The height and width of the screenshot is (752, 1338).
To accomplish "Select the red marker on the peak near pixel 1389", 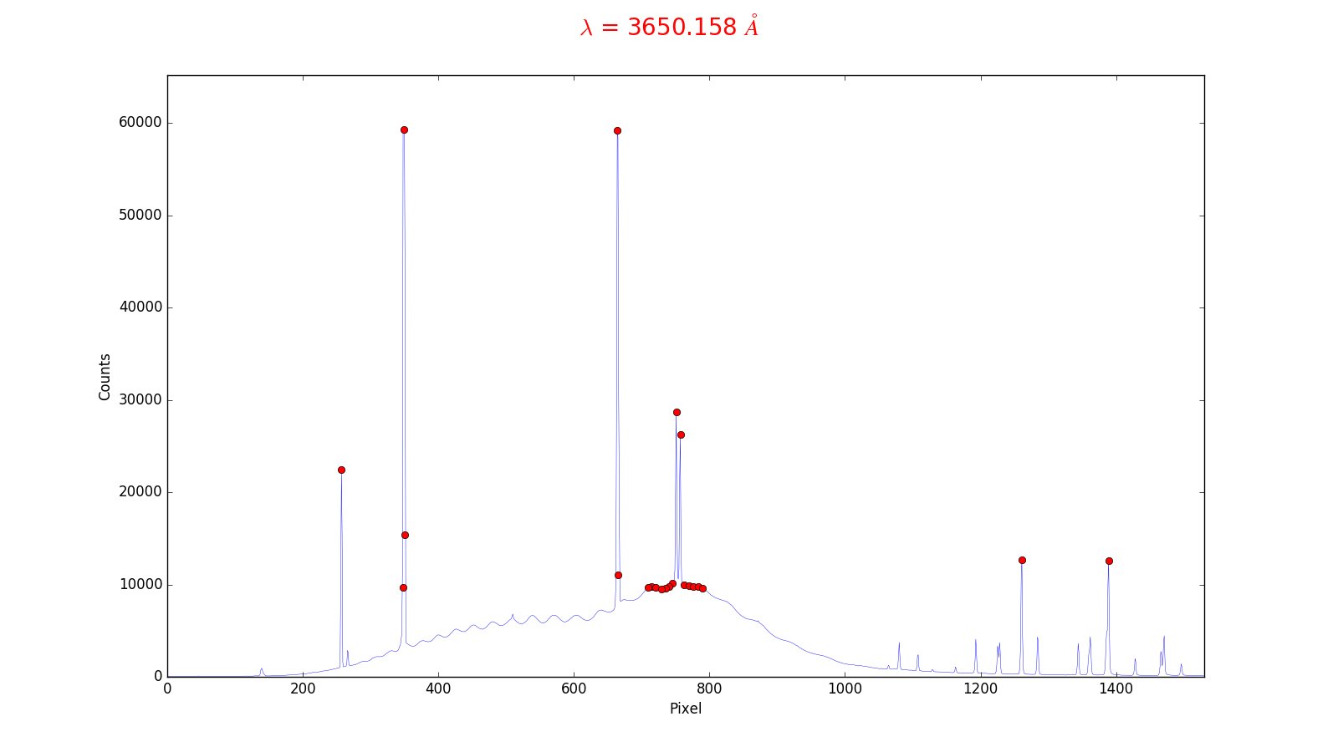I will (x=1109, y=561).
